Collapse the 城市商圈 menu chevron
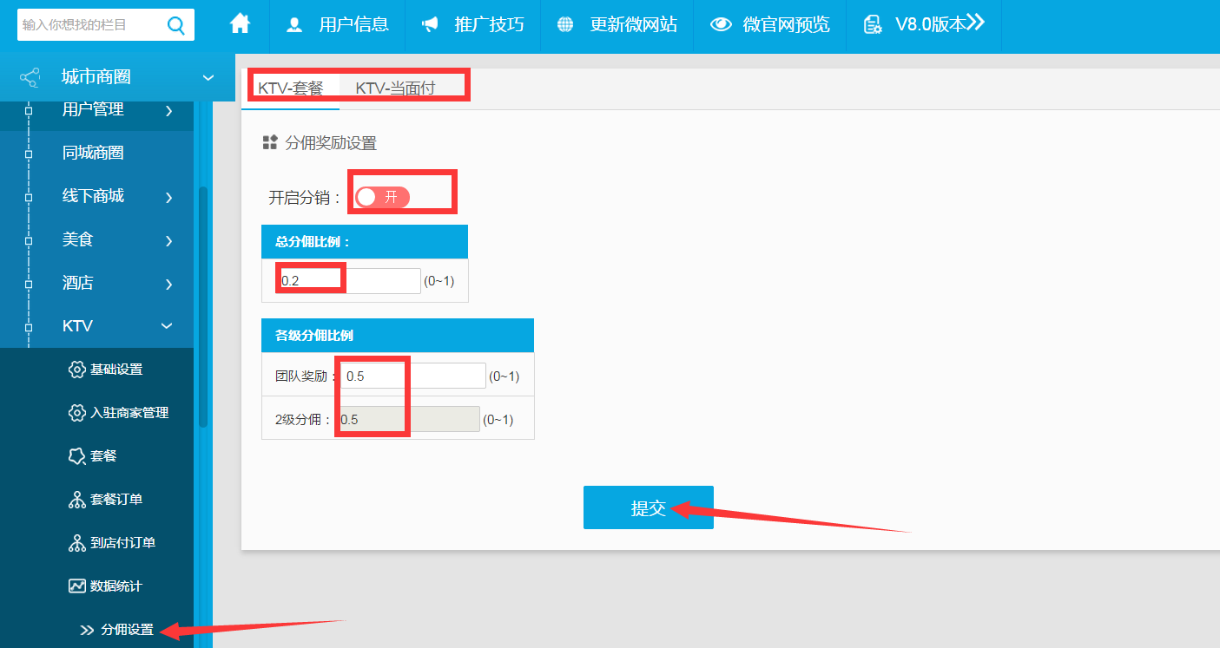The height and width of the screenshot is (648, 1220). [208, 77]
